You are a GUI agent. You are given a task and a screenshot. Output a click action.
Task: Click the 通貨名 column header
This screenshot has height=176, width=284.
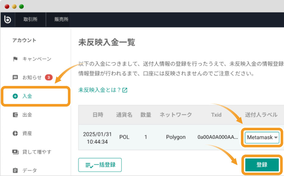124,115
